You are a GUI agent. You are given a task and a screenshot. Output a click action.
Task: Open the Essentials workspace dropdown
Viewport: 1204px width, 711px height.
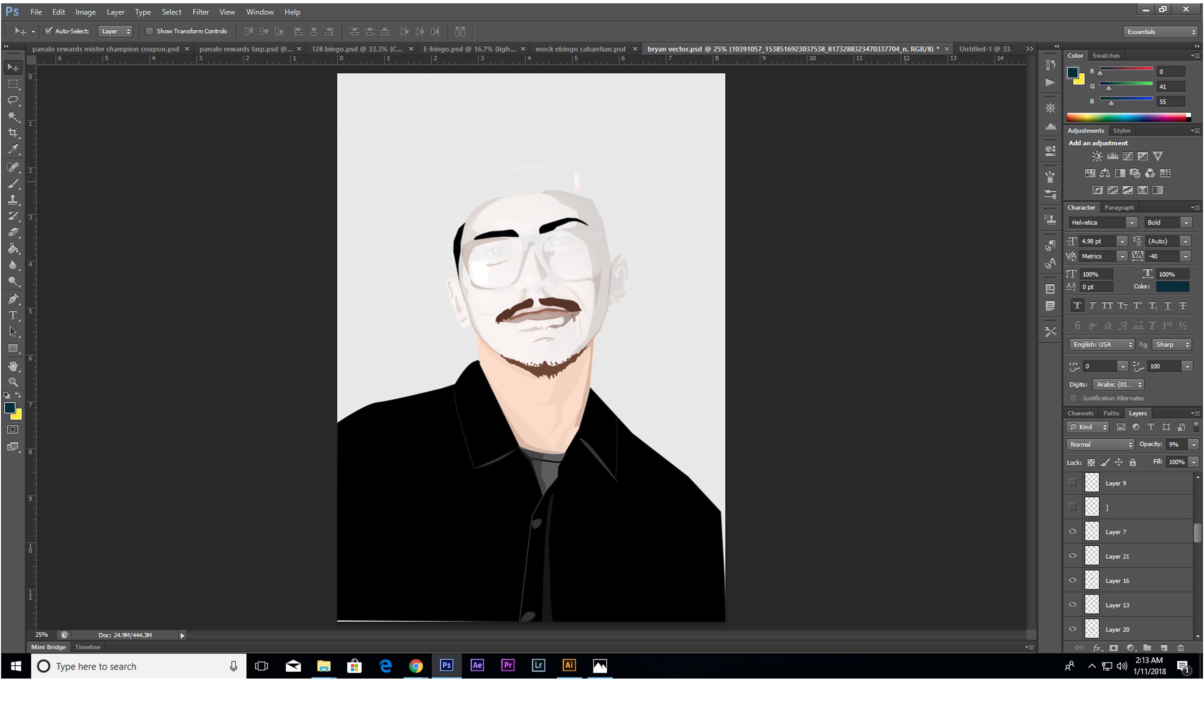click(x=1160, y=32)
